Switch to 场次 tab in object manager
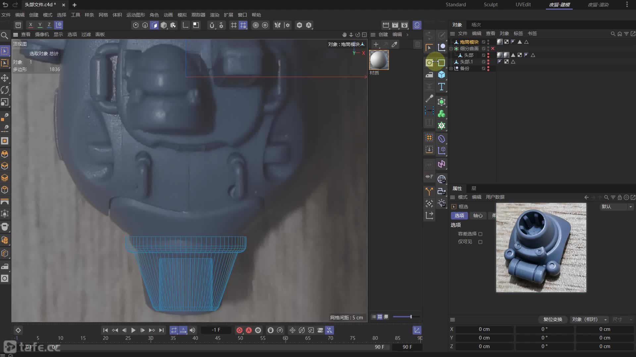Image resolution: width=636 pixels, height=357 pixels. tap(476, 25)
